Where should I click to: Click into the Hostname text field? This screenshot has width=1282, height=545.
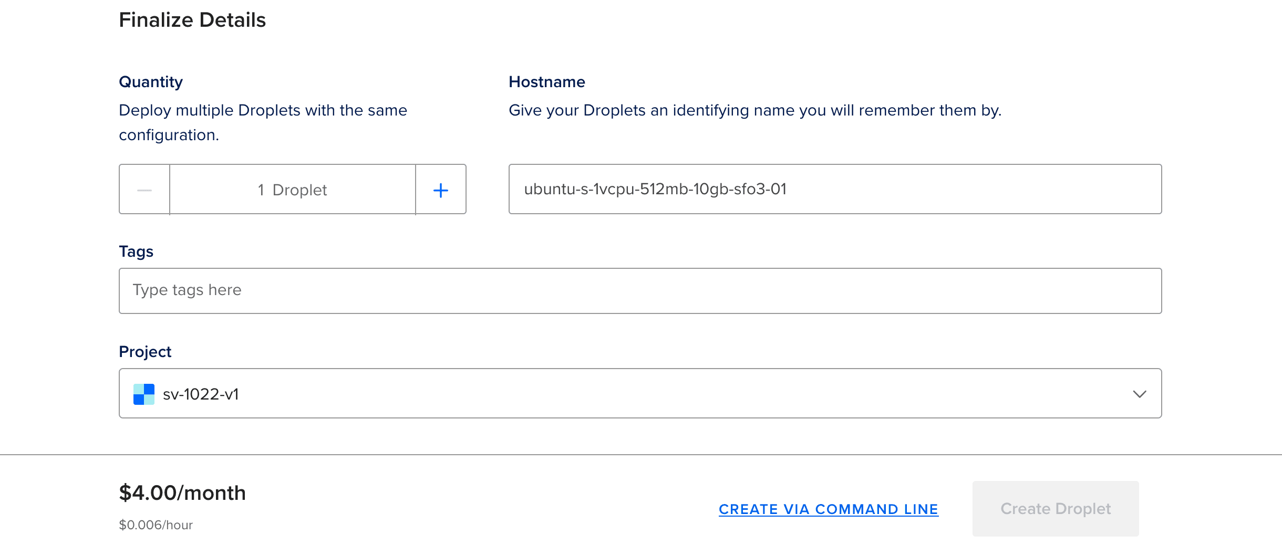coord(835,189)
